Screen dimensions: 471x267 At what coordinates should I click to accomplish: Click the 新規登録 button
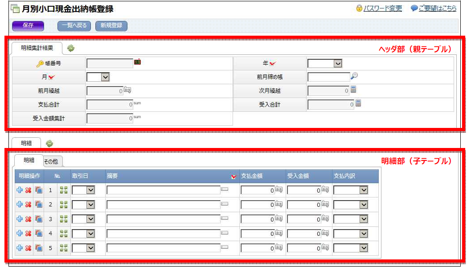(x=111, y=25)
